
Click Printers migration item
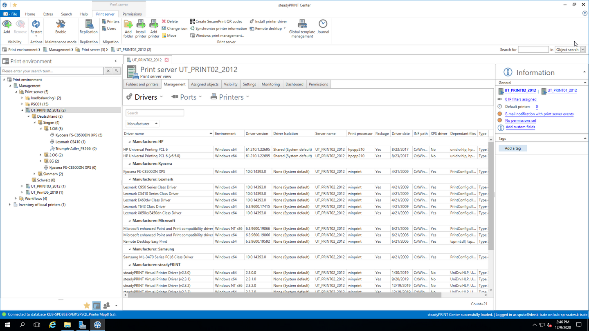pos(110,22)
